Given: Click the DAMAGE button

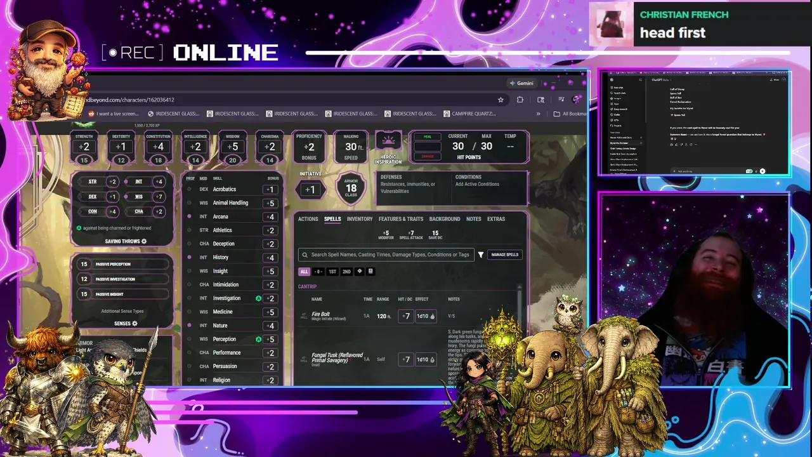Looking at the screenshot, I should (427, 156).
